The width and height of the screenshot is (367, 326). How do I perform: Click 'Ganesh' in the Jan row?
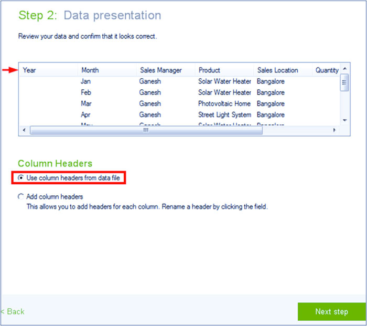(150, 81)
